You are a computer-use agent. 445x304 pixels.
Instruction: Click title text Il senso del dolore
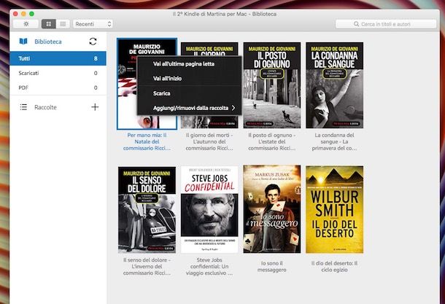pyautogui.click(x=147, y=266)
